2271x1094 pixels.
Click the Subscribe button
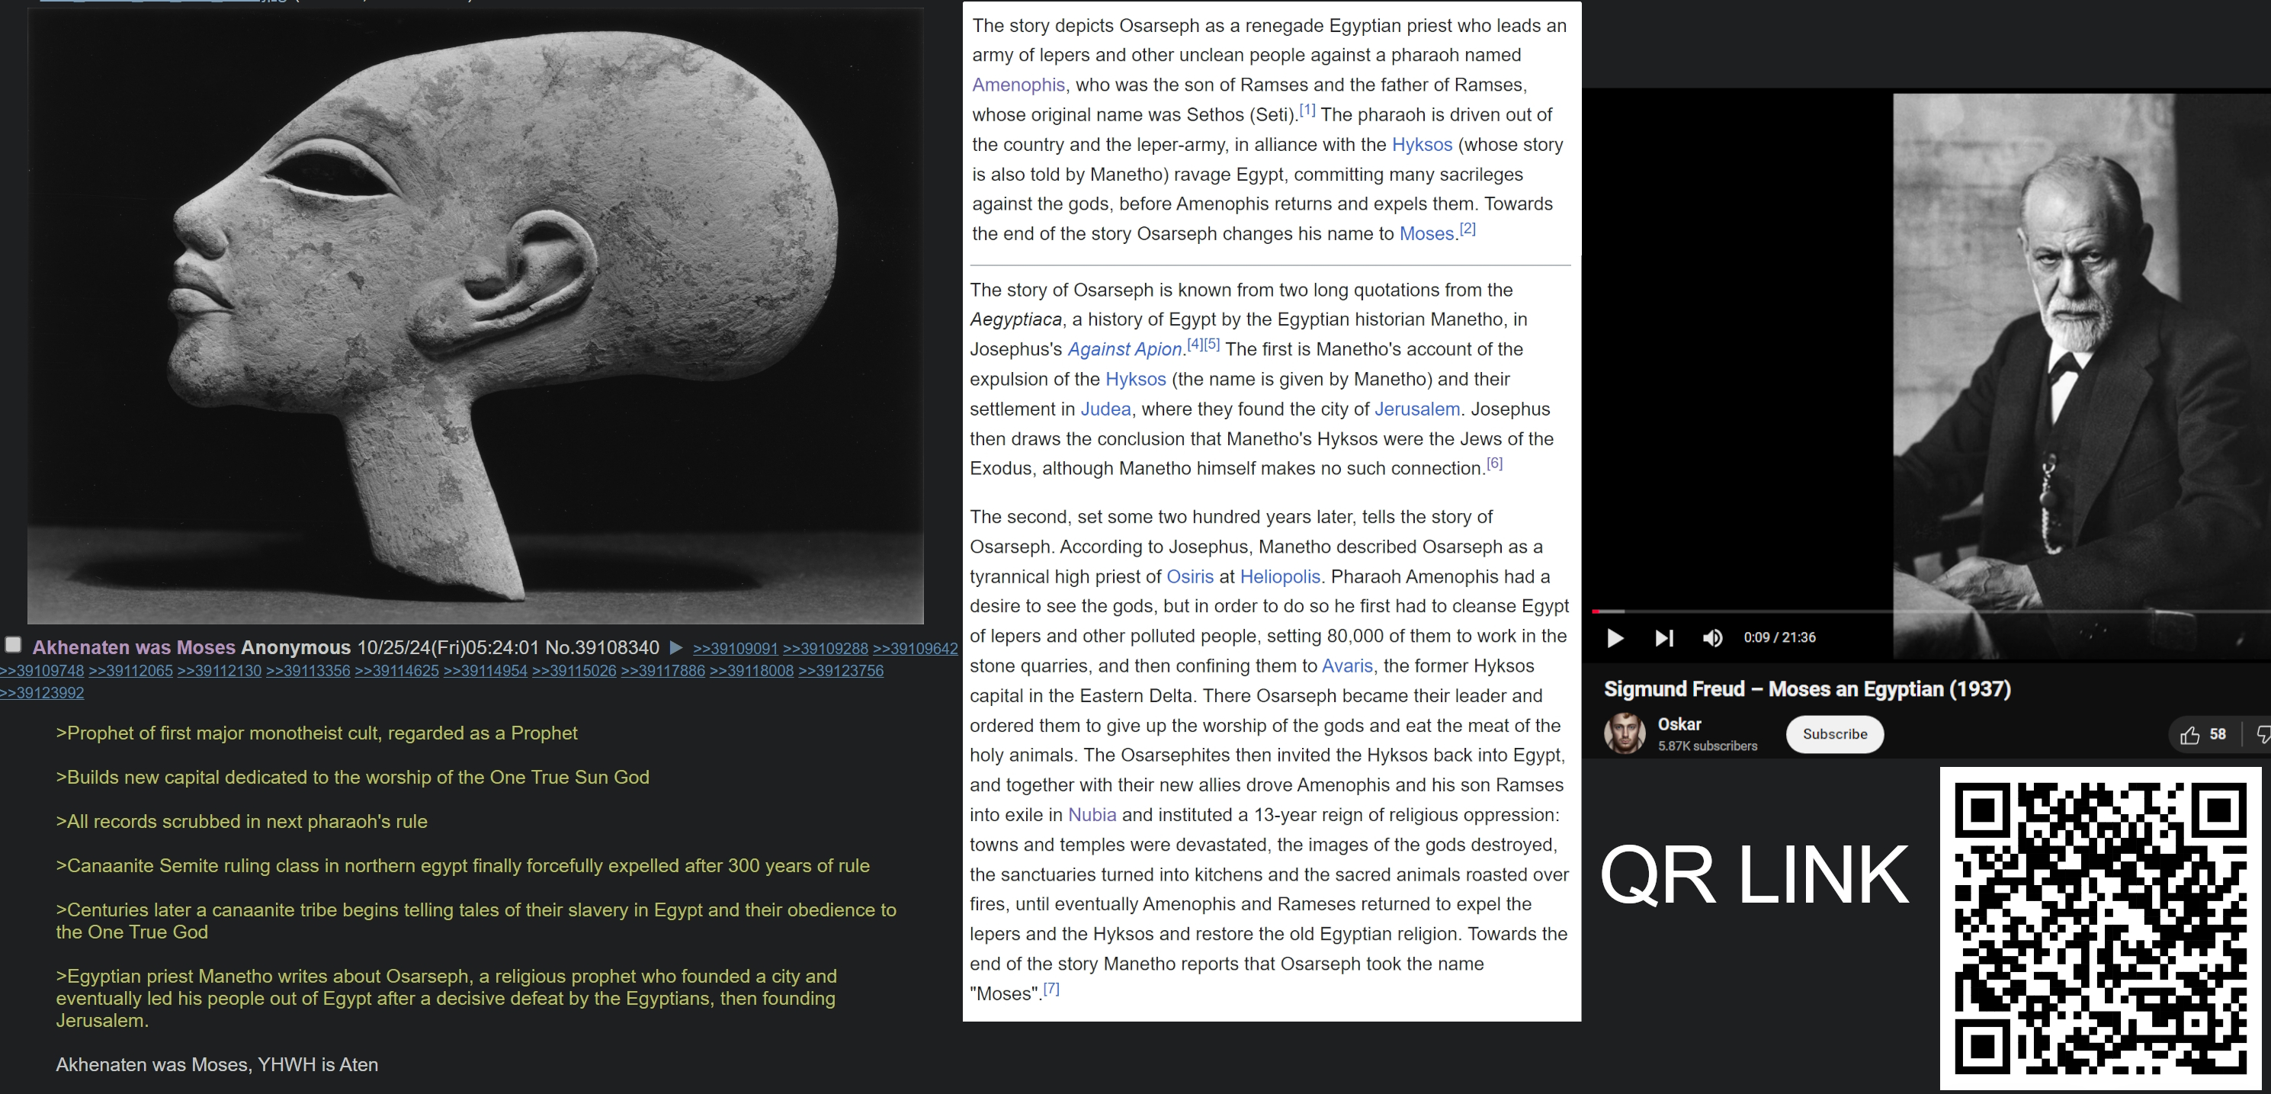coord(1835,734)
